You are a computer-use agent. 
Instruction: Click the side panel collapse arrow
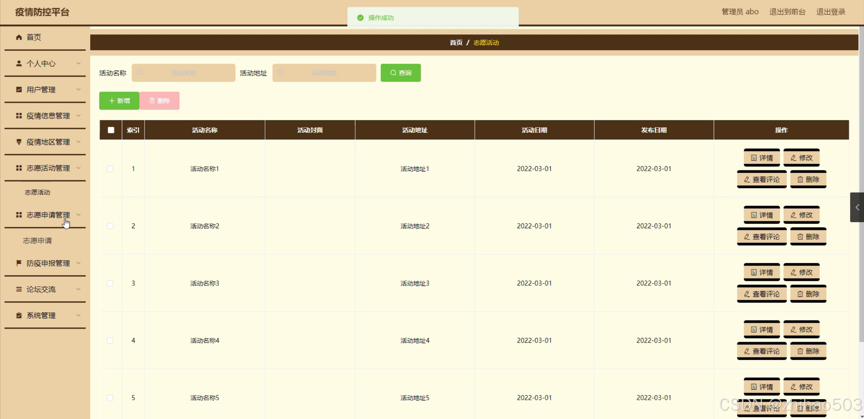coord(857,207)
